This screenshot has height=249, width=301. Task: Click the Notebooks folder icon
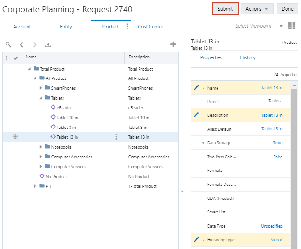click(48, 146)
